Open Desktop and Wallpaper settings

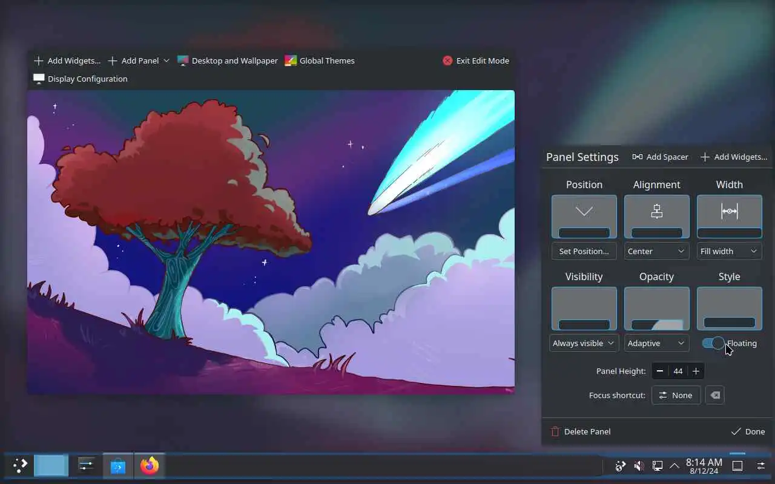pyautogui.click(x=228, y=60)
